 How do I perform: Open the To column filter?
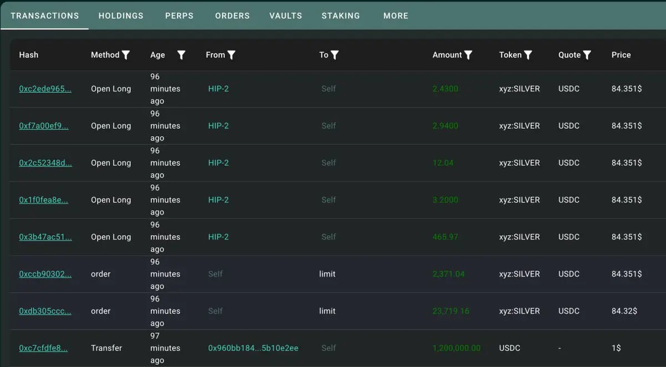[x=335, y=55]
